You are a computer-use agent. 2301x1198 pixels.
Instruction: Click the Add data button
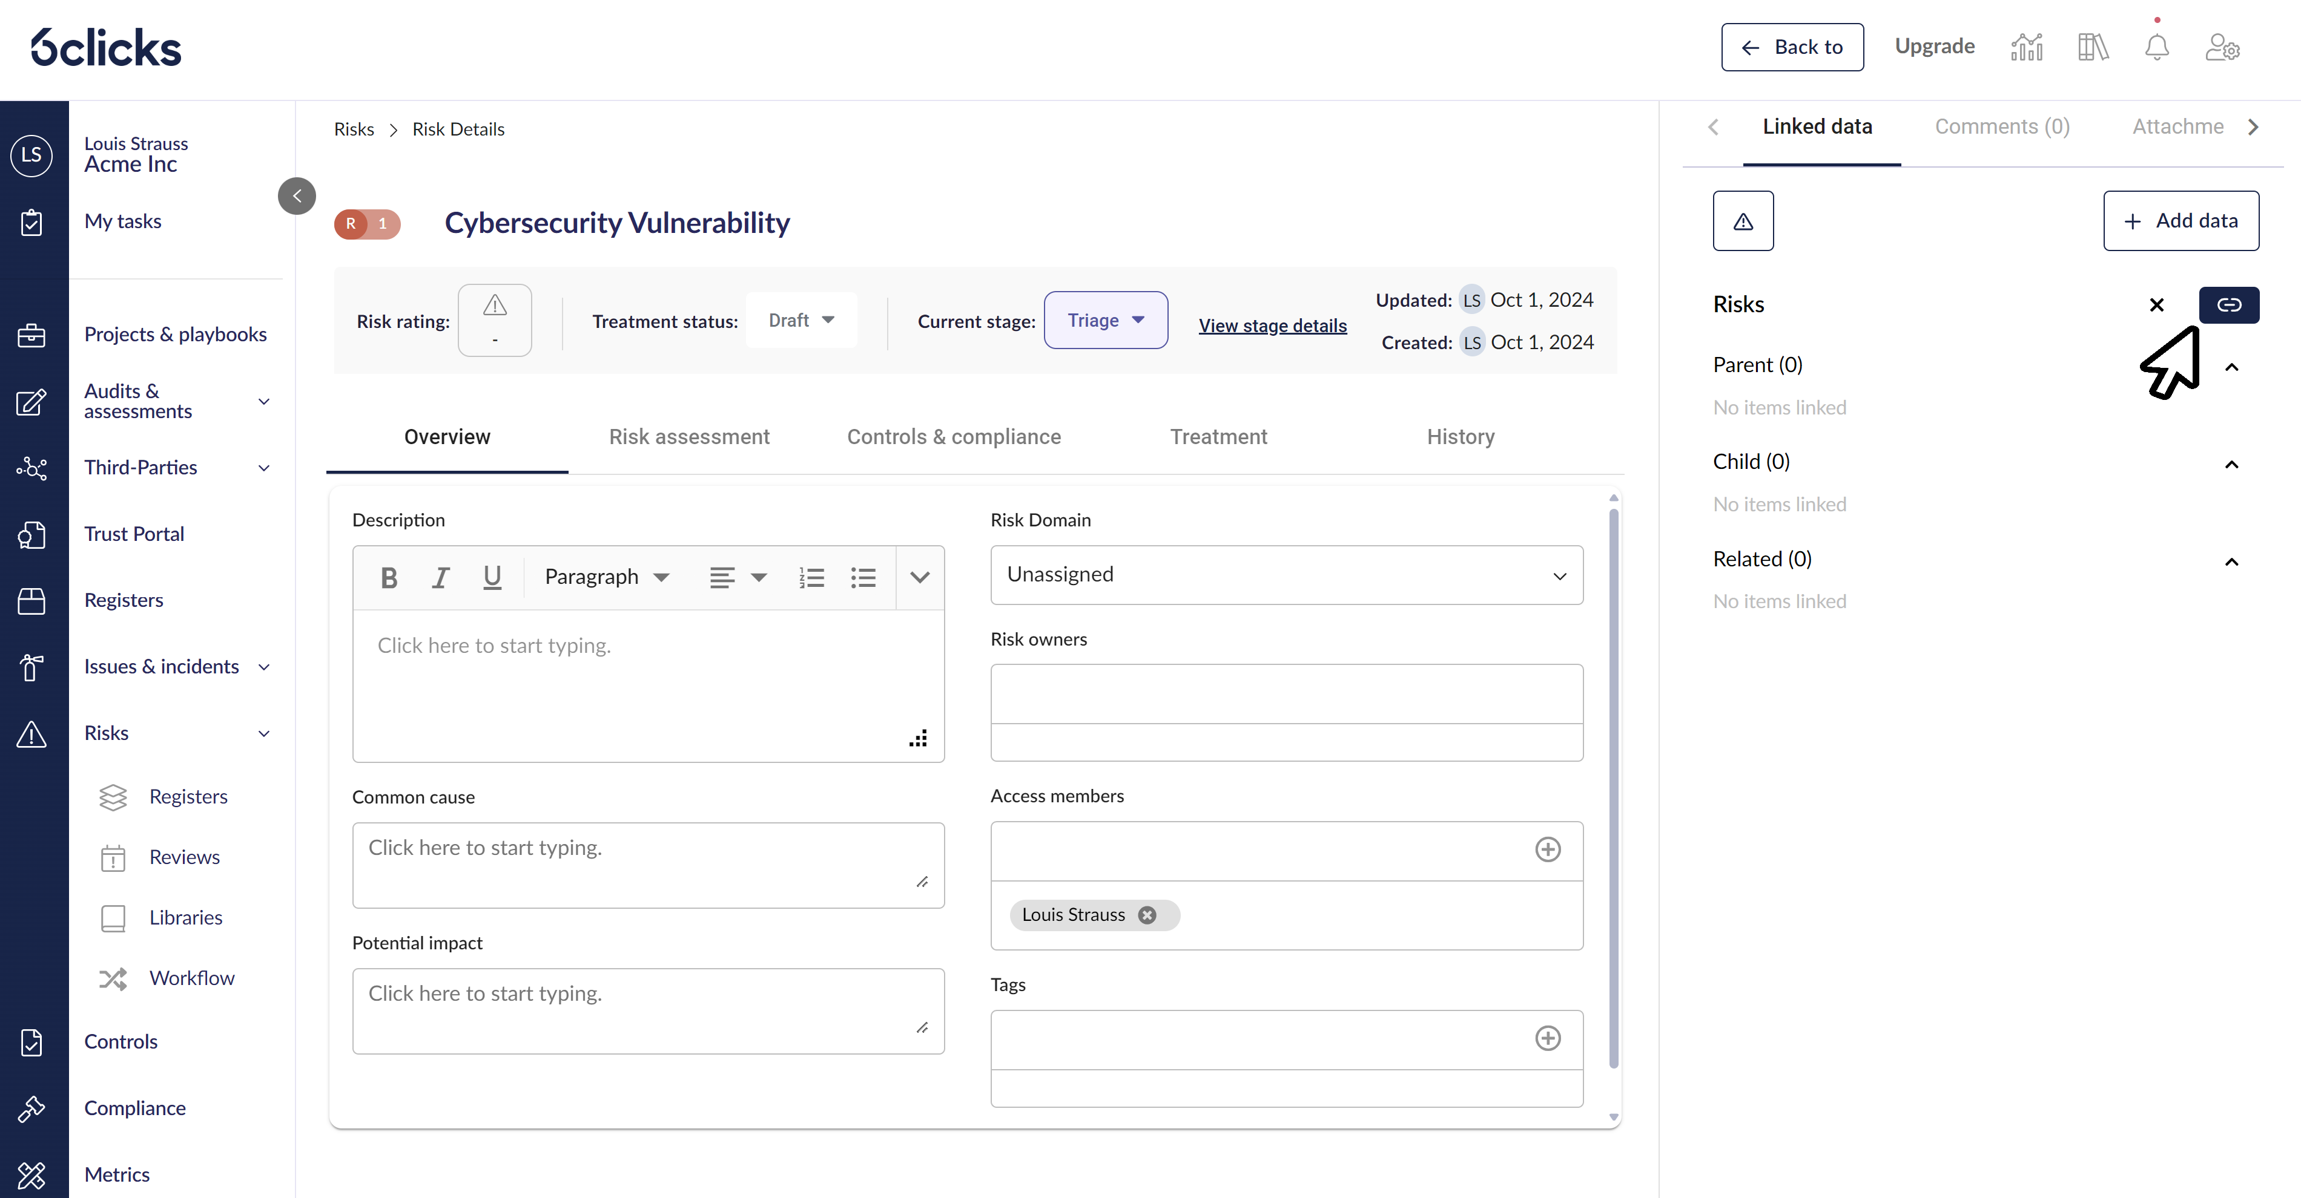click(2181, 221)
